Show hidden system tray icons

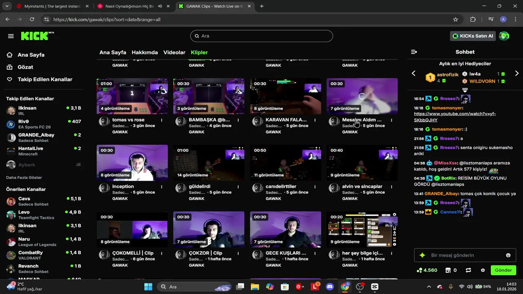coord(429,287)
